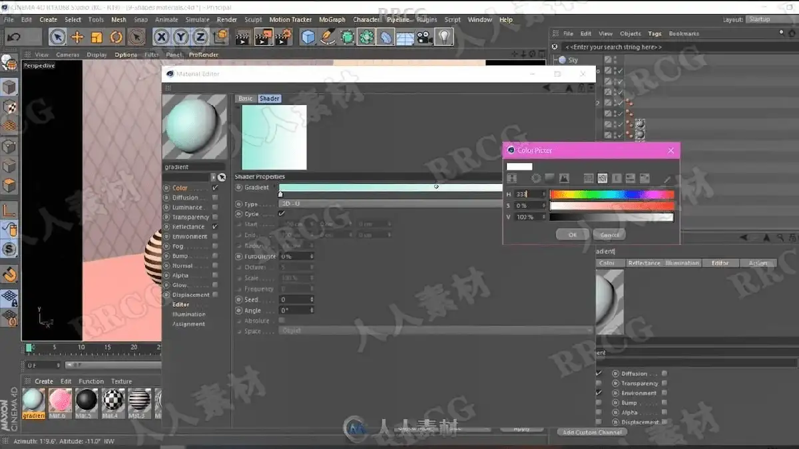Enable the Diffusion channel checkbox
The height and width of the screenshot is (449, 799).
tap(215, 198)
